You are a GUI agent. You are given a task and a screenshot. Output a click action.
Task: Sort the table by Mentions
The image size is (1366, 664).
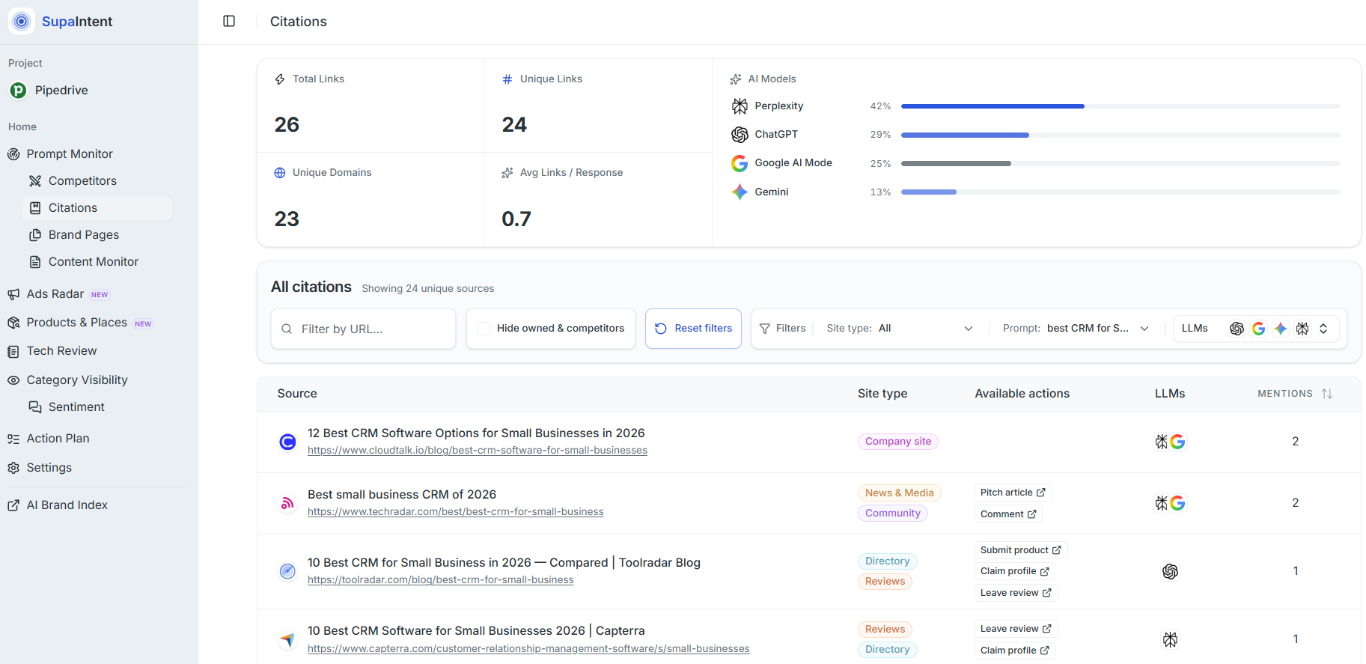(1295, 394)
